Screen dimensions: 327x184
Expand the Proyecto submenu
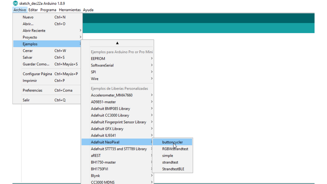(30, 37)
